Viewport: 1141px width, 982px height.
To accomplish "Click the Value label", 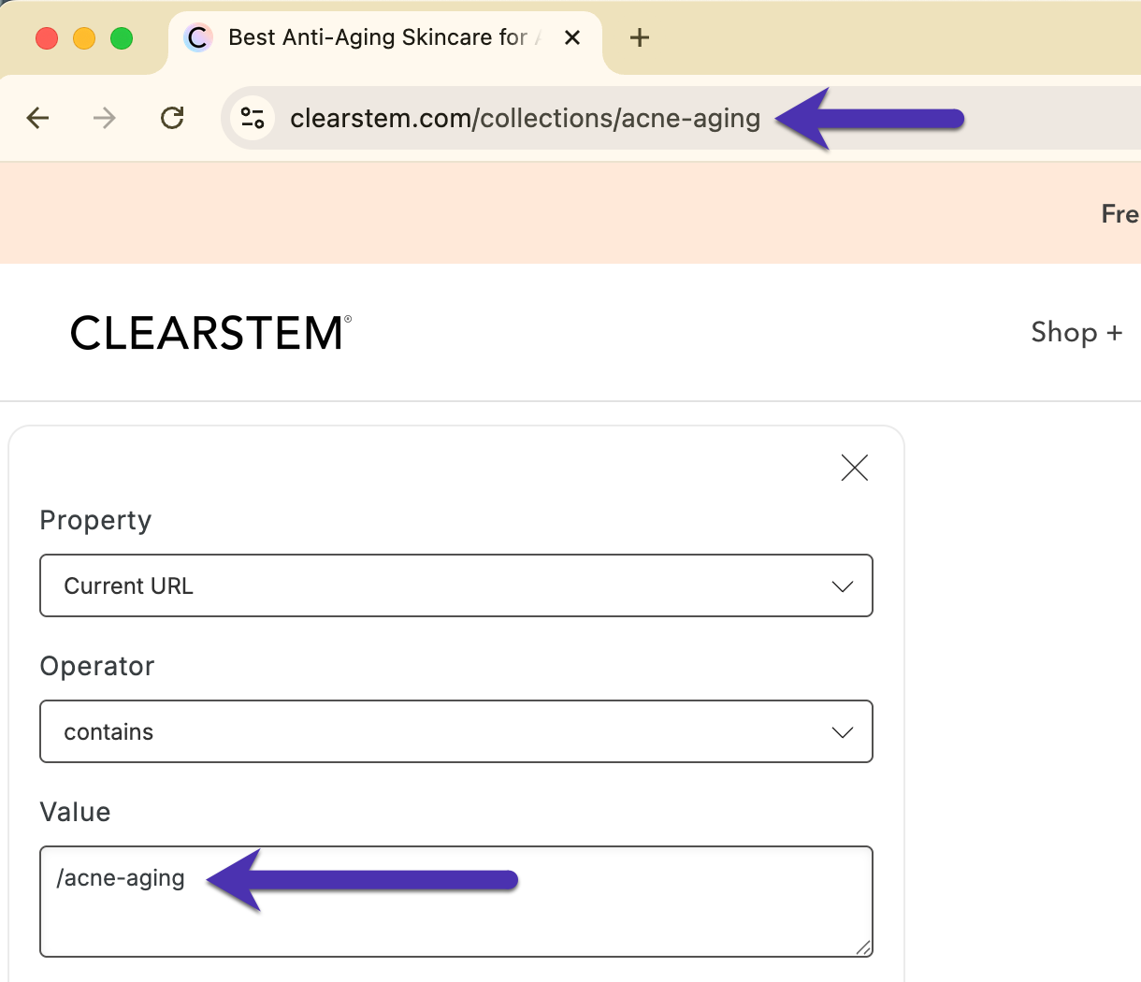I will click(x=75, y=812).
